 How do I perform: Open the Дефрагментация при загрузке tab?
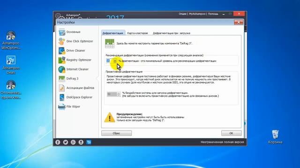click(172, 33)
